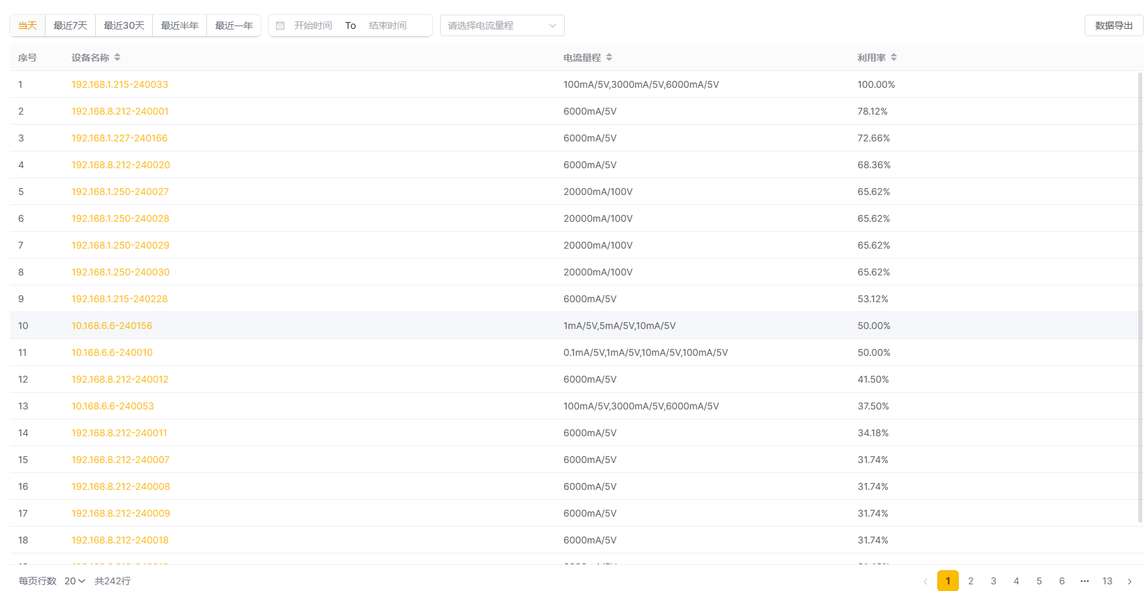Image resolution: width=1145 pixels, height=591 pixels.
Task: Open device 192.168.8.212-240001
Action: pos(120,111)
